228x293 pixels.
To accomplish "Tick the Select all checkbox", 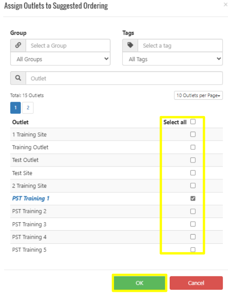I will click(193, 122).
